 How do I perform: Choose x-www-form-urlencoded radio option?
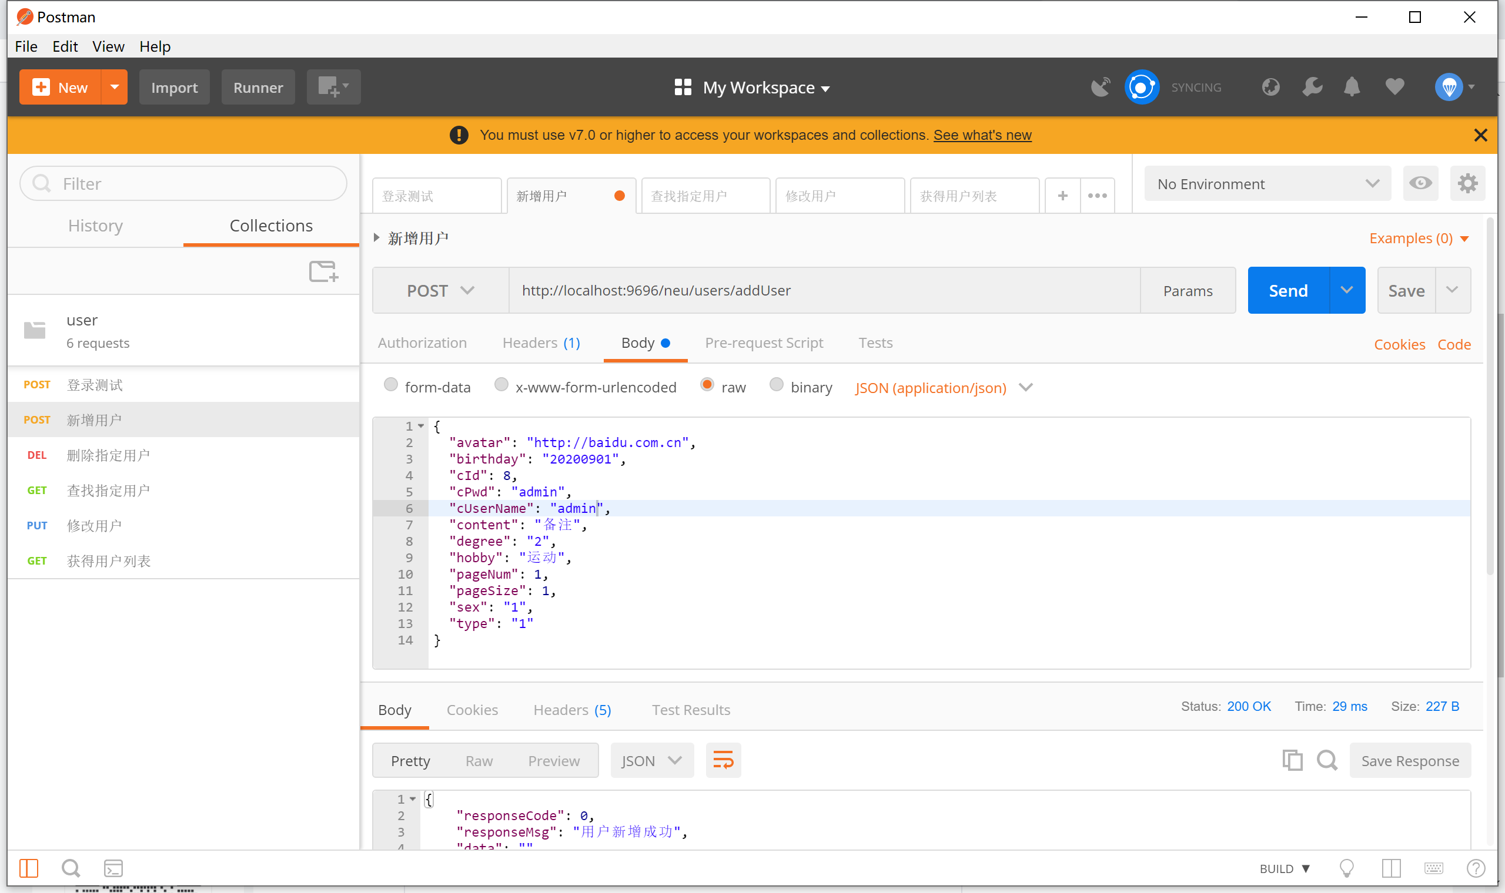coord(501,385)
